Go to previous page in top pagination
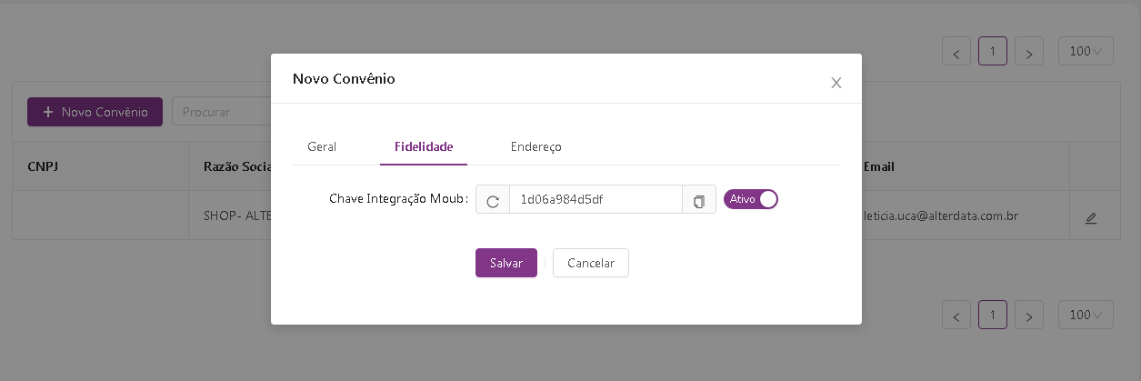 coord(956,52)
